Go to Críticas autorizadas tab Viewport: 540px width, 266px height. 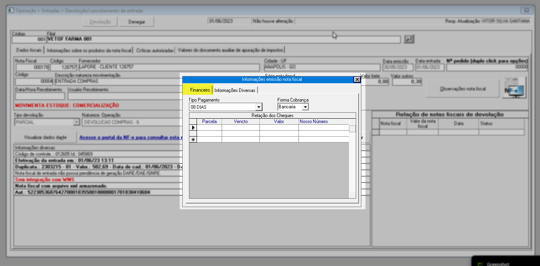coord(155,50)
